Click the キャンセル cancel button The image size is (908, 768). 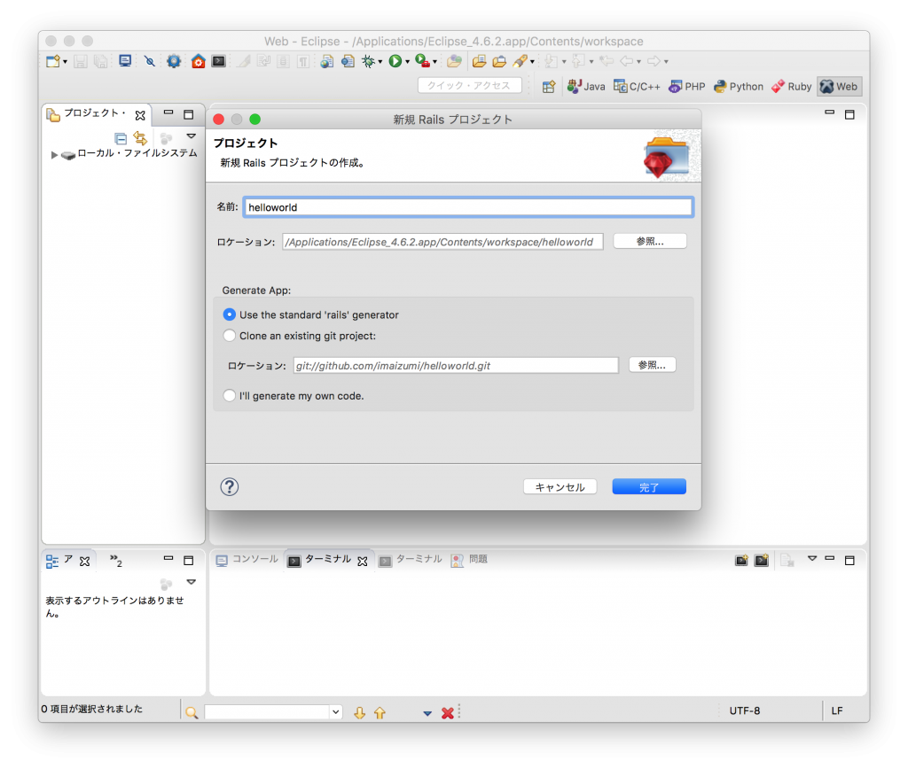coord(560,487)
